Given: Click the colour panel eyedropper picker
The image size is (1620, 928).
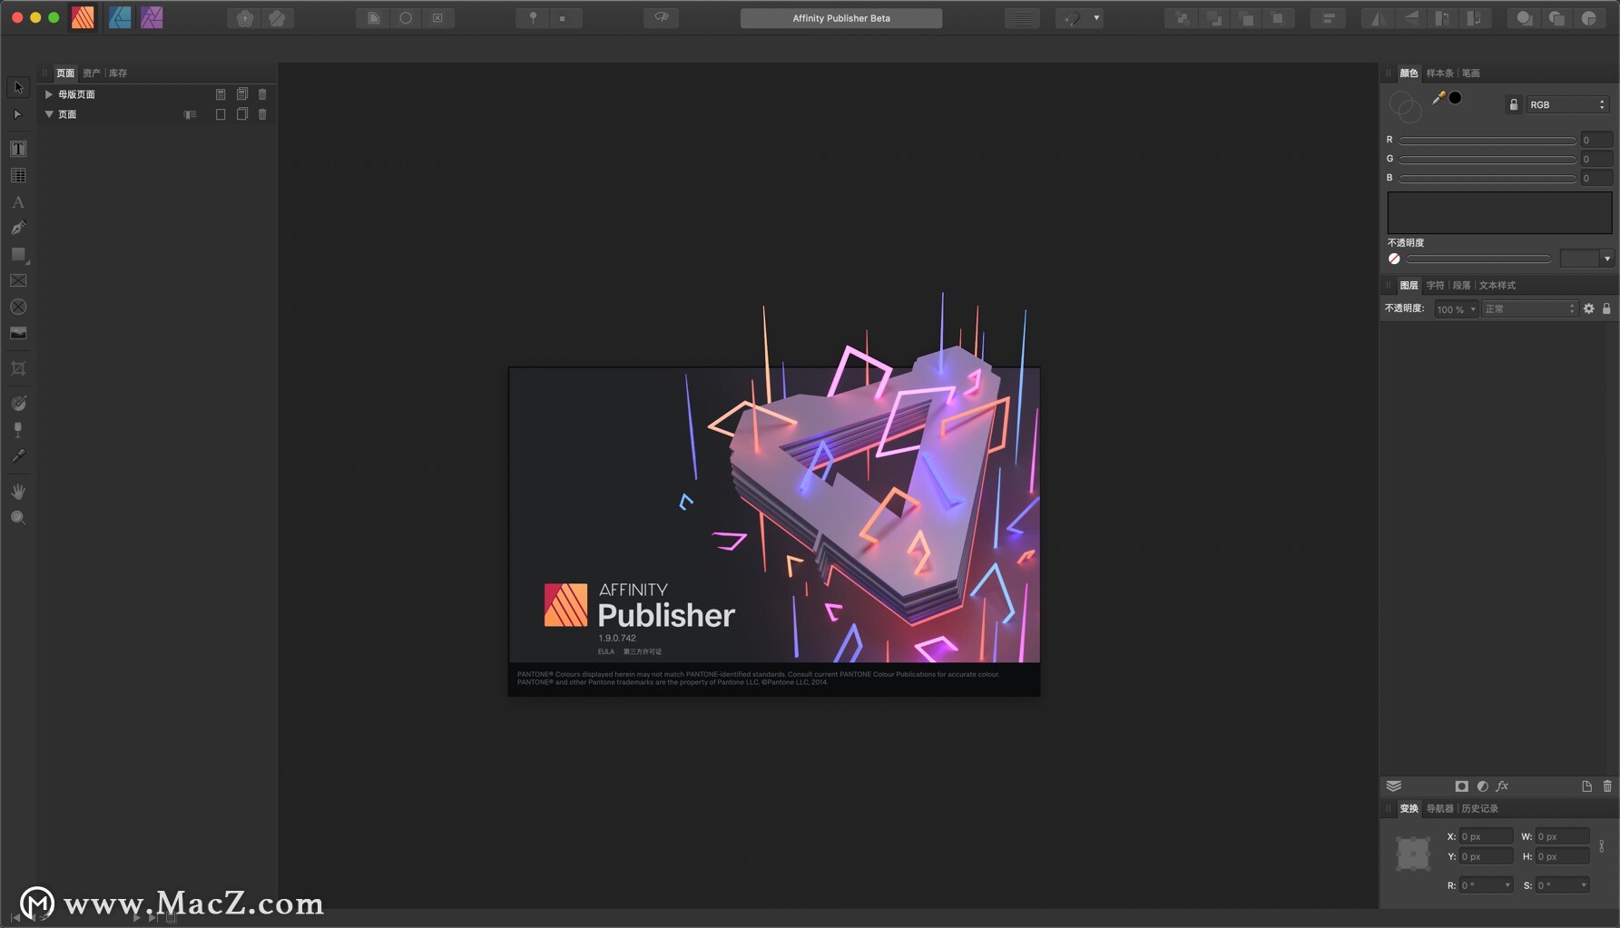Looking at the screenshot, I should click(x=1438, y=98).
